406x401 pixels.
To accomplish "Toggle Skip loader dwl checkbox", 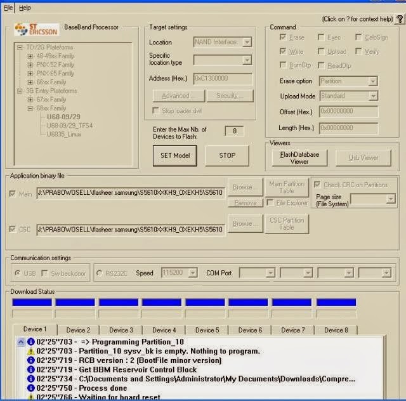I will click(x=155, y=110).
